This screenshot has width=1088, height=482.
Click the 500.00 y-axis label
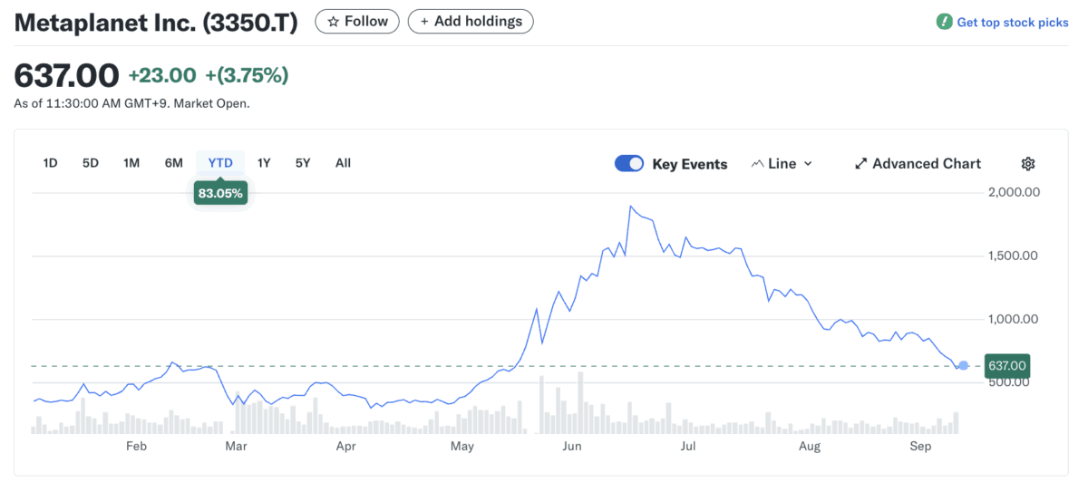coord(1007,381)
